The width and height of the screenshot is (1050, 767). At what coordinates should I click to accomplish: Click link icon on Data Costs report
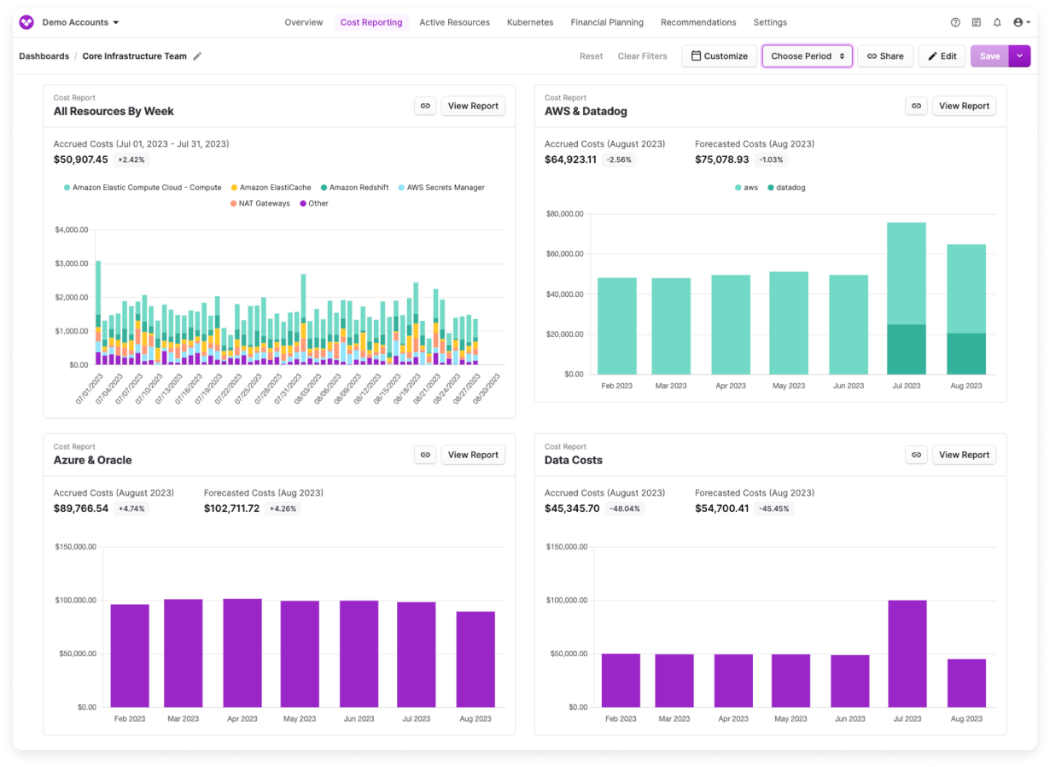(916, 455)
